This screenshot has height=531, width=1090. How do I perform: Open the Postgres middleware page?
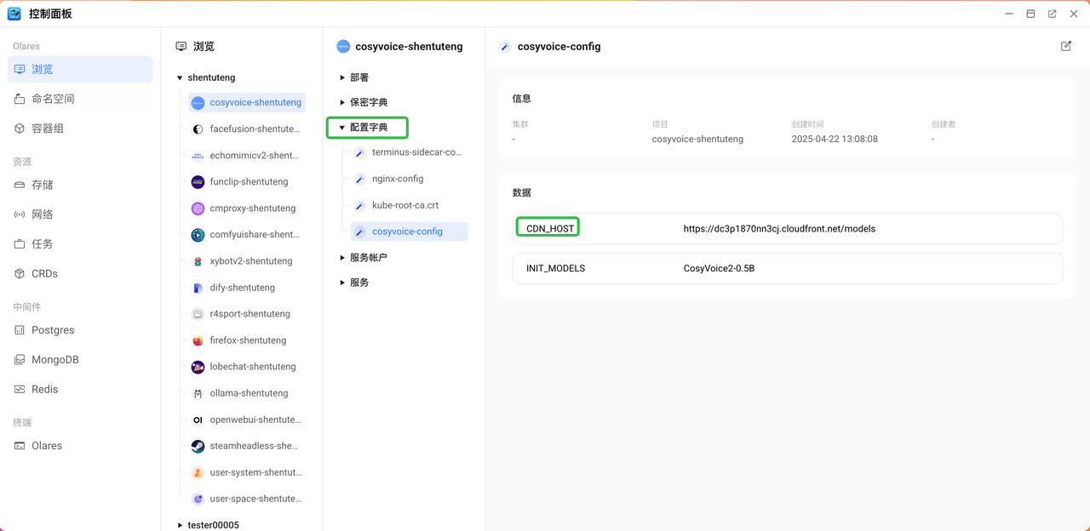tap(53, 330)
